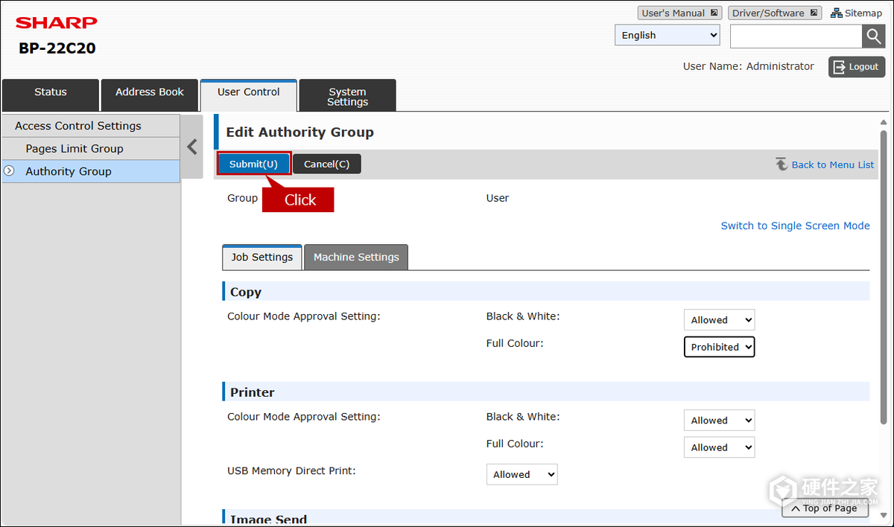Open the User's Manual link
The image size is (894, 527).
(679, 13)
